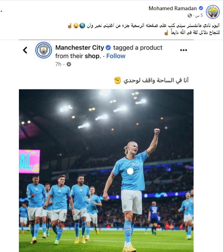Click the blue verified badge beside Mohamed Ramadan
223x252 pixels.
tap(201, 8)
